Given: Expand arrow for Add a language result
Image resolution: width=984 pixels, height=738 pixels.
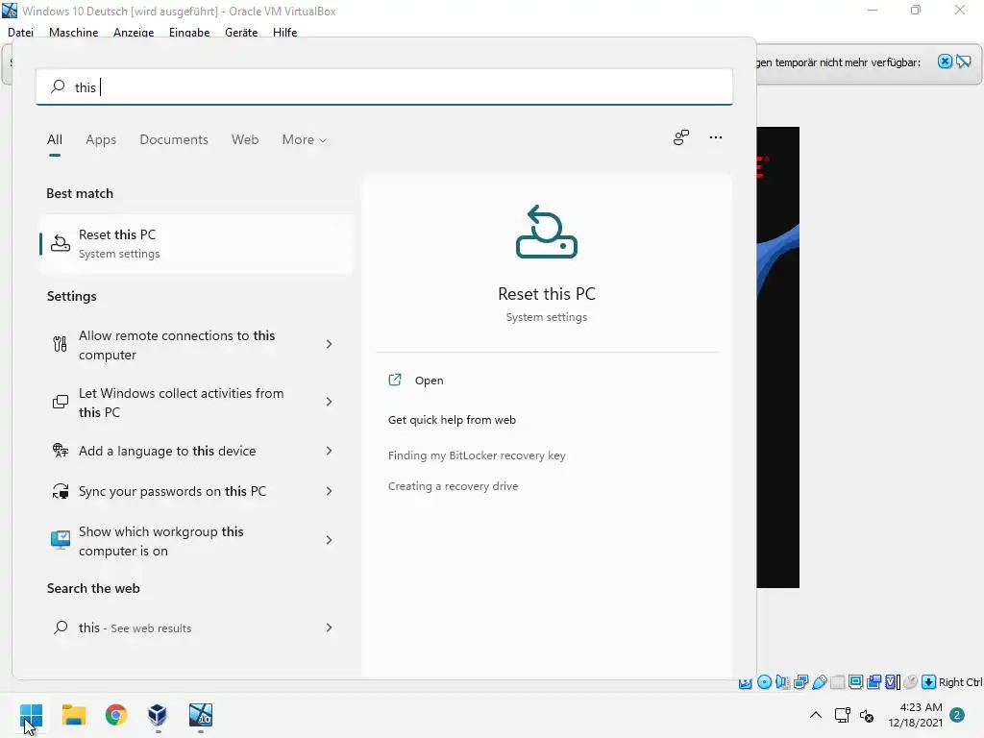Looking at the screenshot, I should pos(329,451).
